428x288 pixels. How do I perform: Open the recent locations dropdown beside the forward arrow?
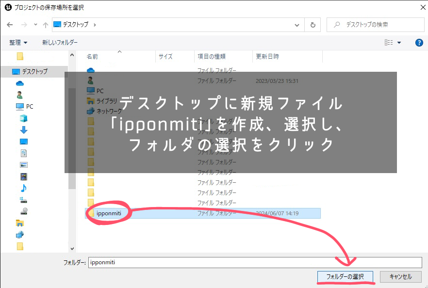(x=35, y=25)
